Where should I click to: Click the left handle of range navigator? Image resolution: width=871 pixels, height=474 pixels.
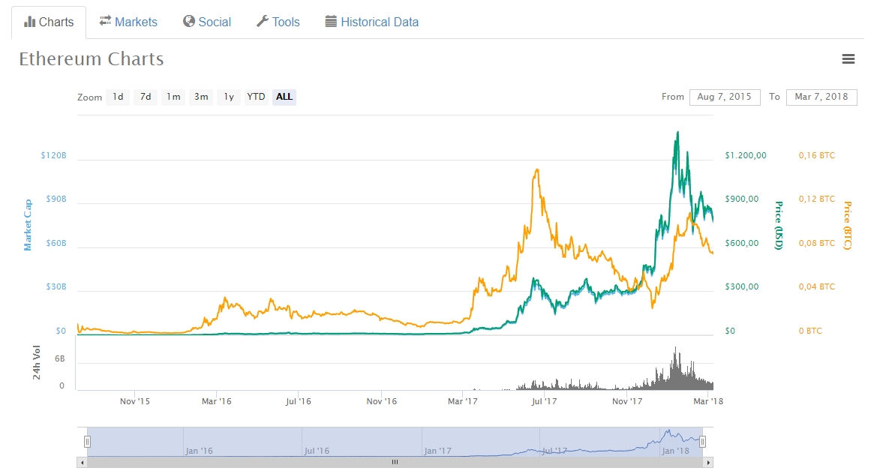click(87, 442)
